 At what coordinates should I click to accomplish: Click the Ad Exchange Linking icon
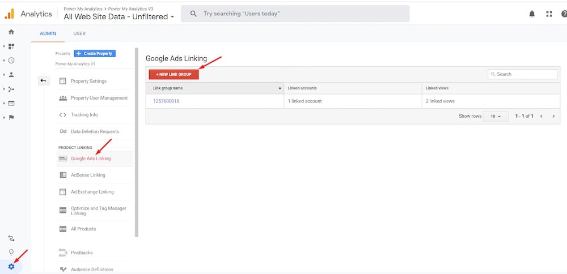[63, 192]
